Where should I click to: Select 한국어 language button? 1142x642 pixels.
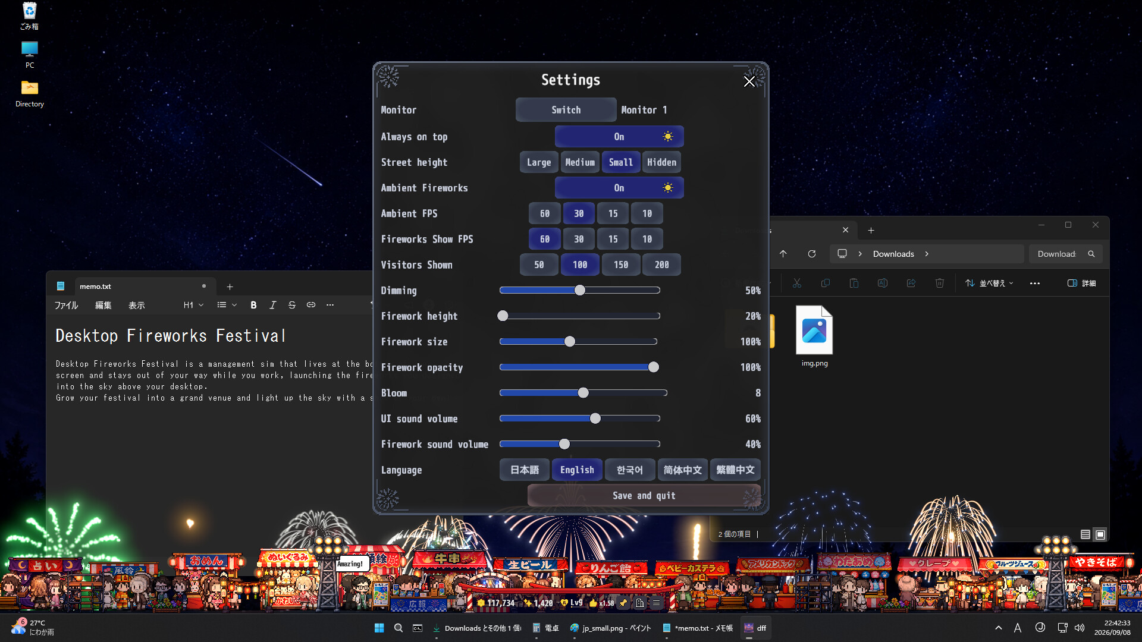[x=629, y=470]
